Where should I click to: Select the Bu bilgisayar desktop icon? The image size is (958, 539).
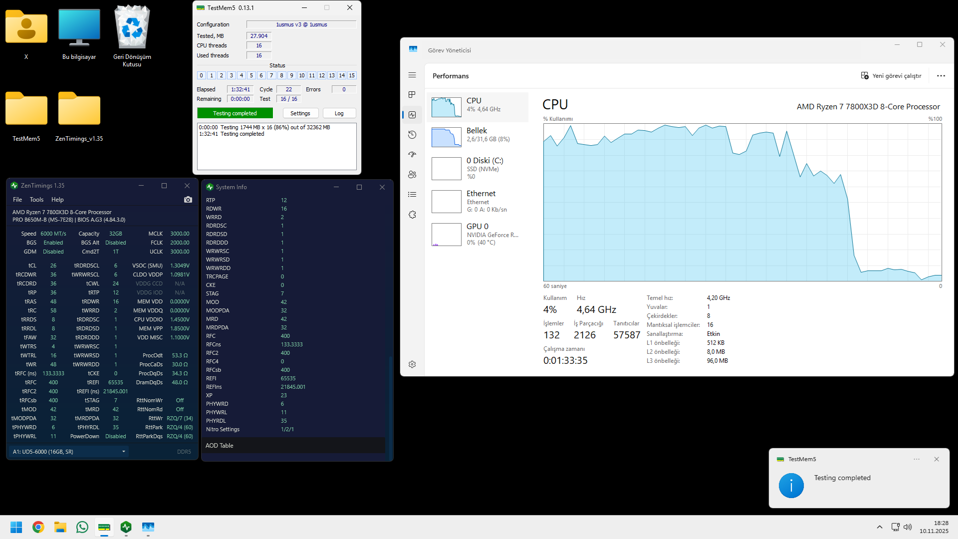click(x=79, y=34)
